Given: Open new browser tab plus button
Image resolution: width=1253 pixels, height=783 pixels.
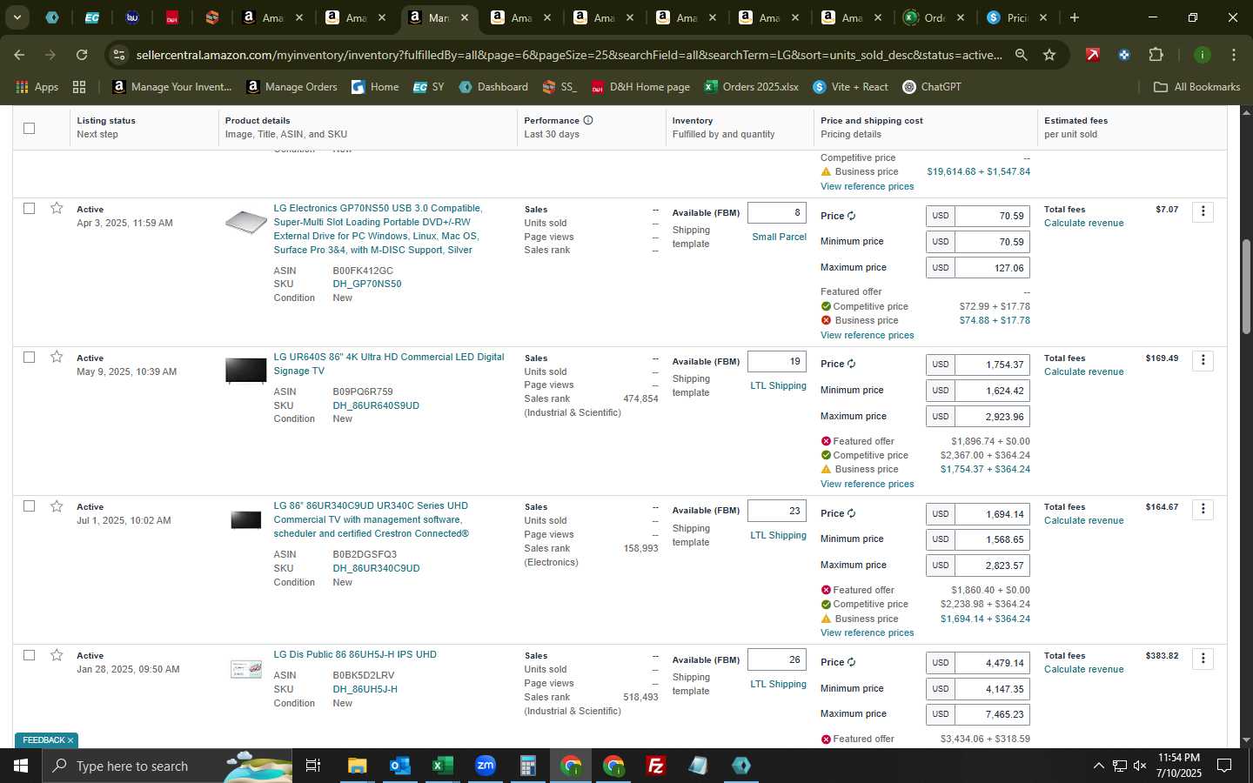Looking at the screenshot, I should pyautogui.click(x=1075, y=17).
